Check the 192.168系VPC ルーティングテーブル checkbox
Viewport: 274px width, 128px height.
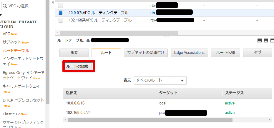(x=61, y=20)
